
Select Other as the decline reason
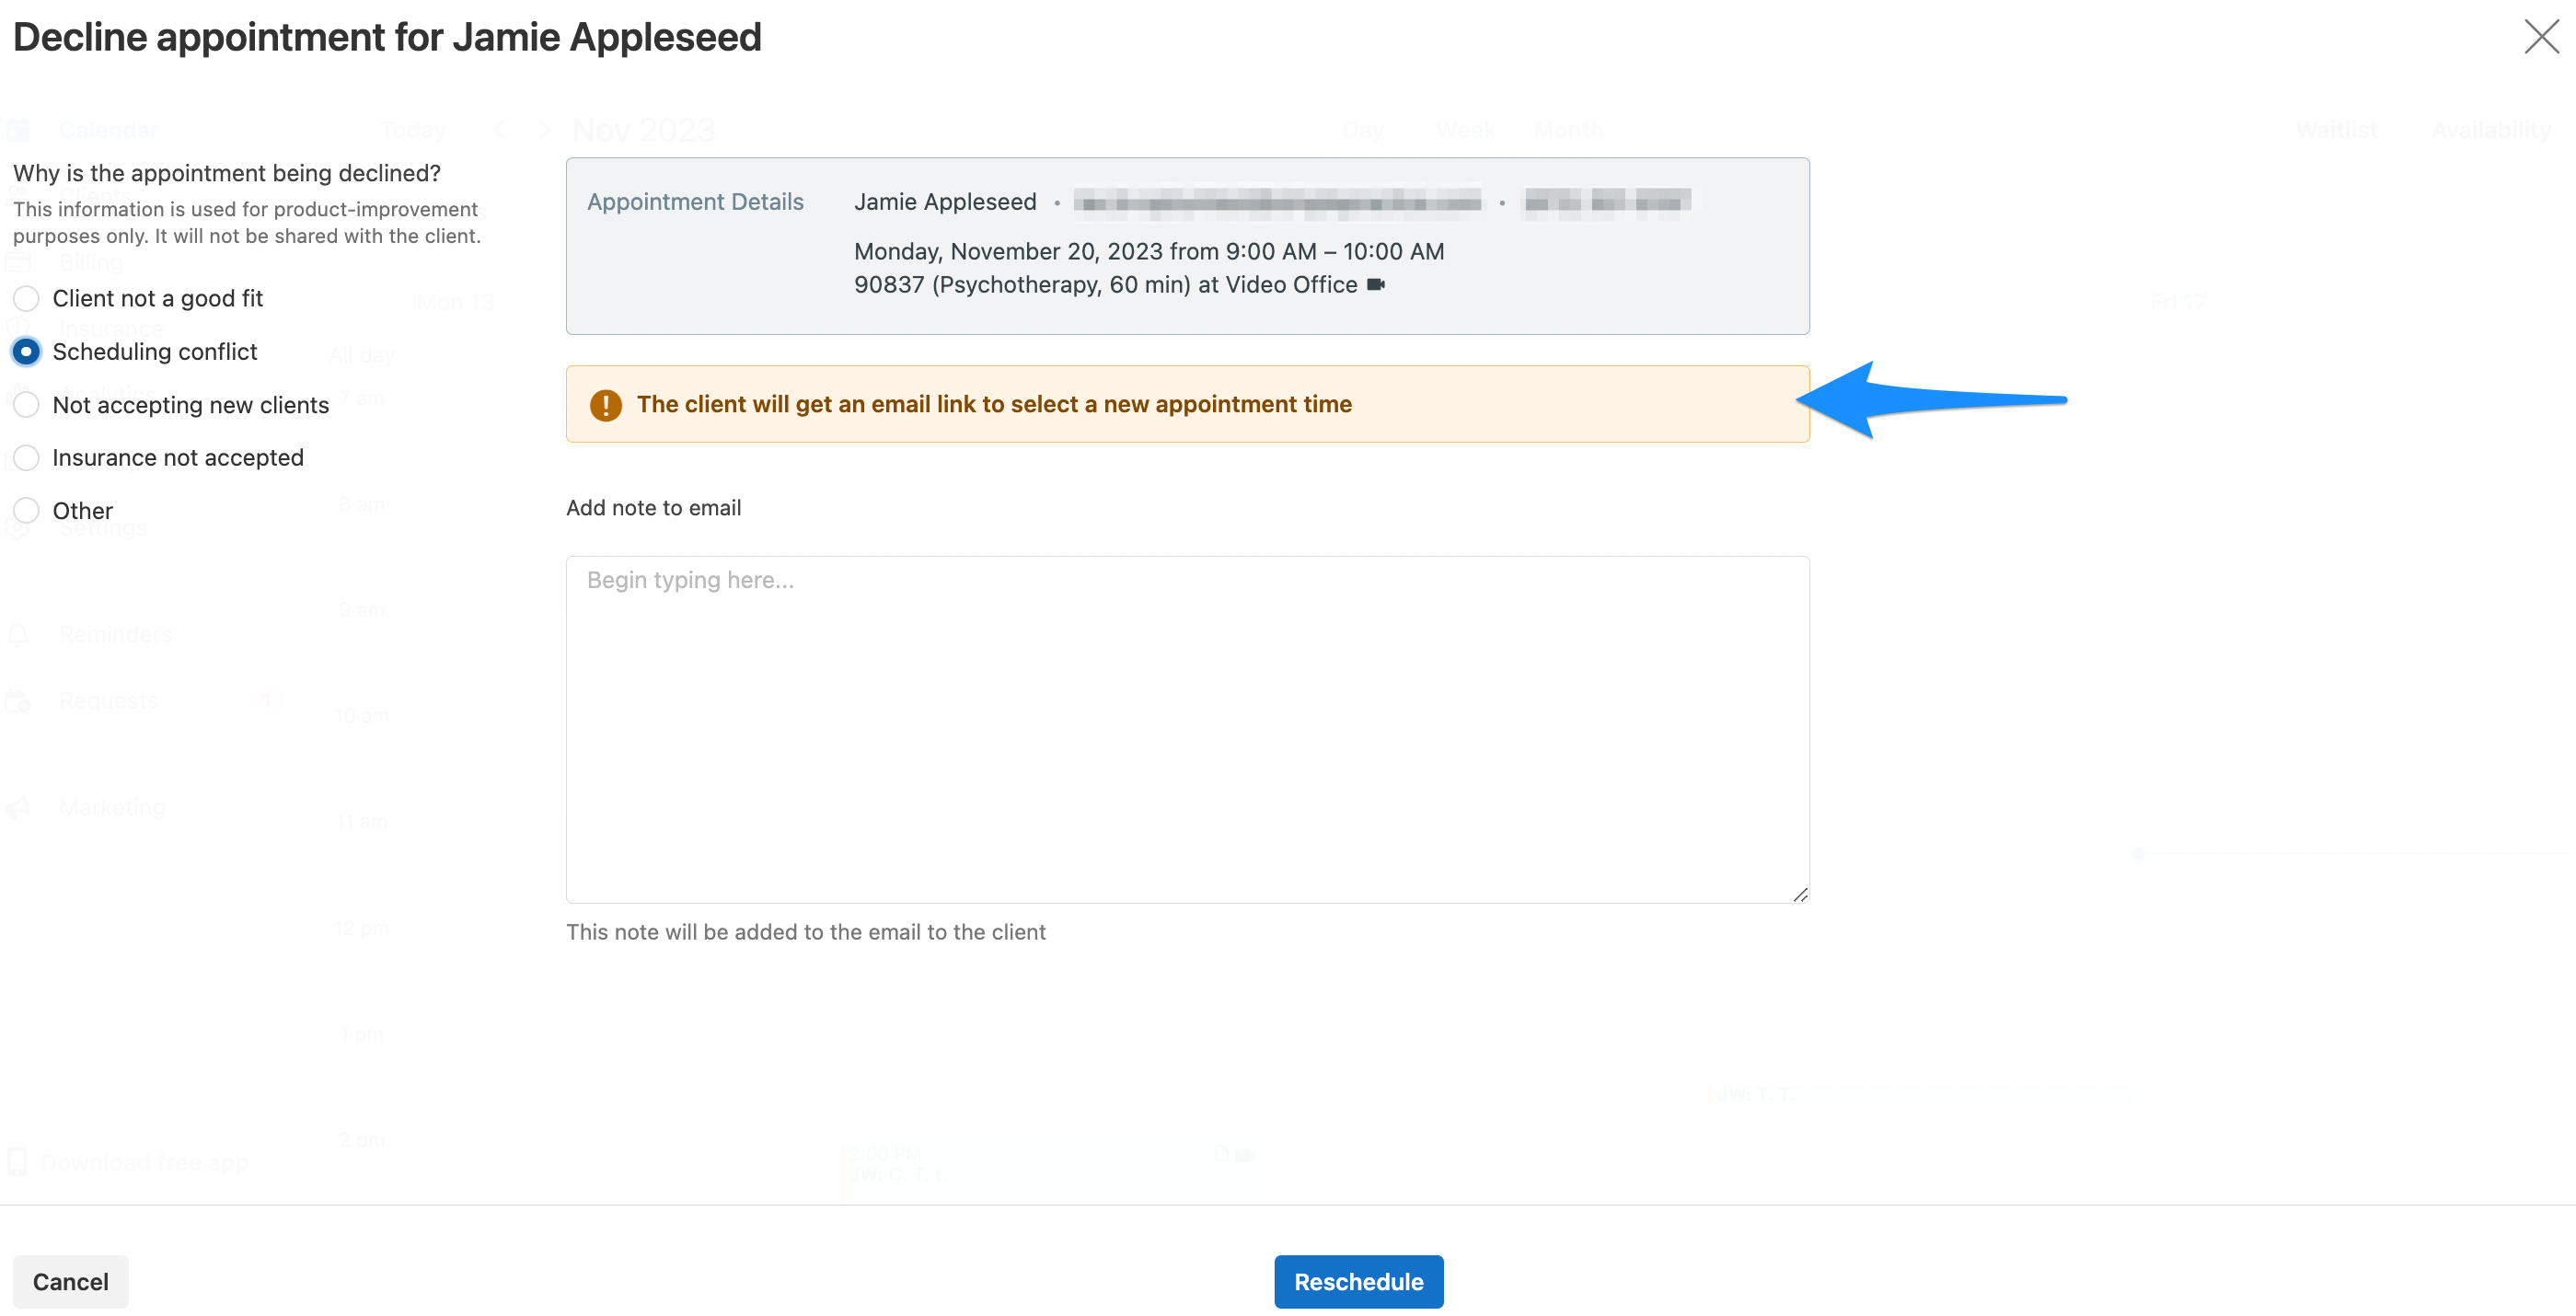point(26,510)
